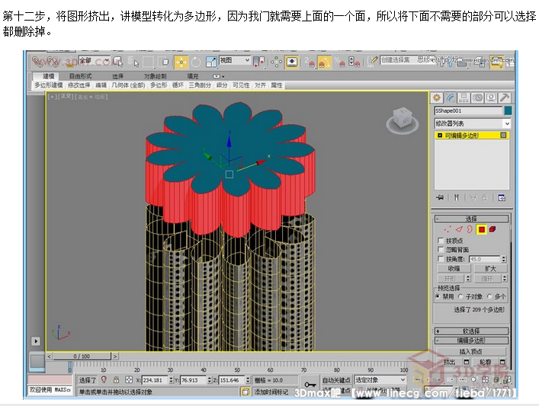Viewport: 539px width, 406px height.
Task: Click the 插入顶点 button
Action: tap(470, 351)
